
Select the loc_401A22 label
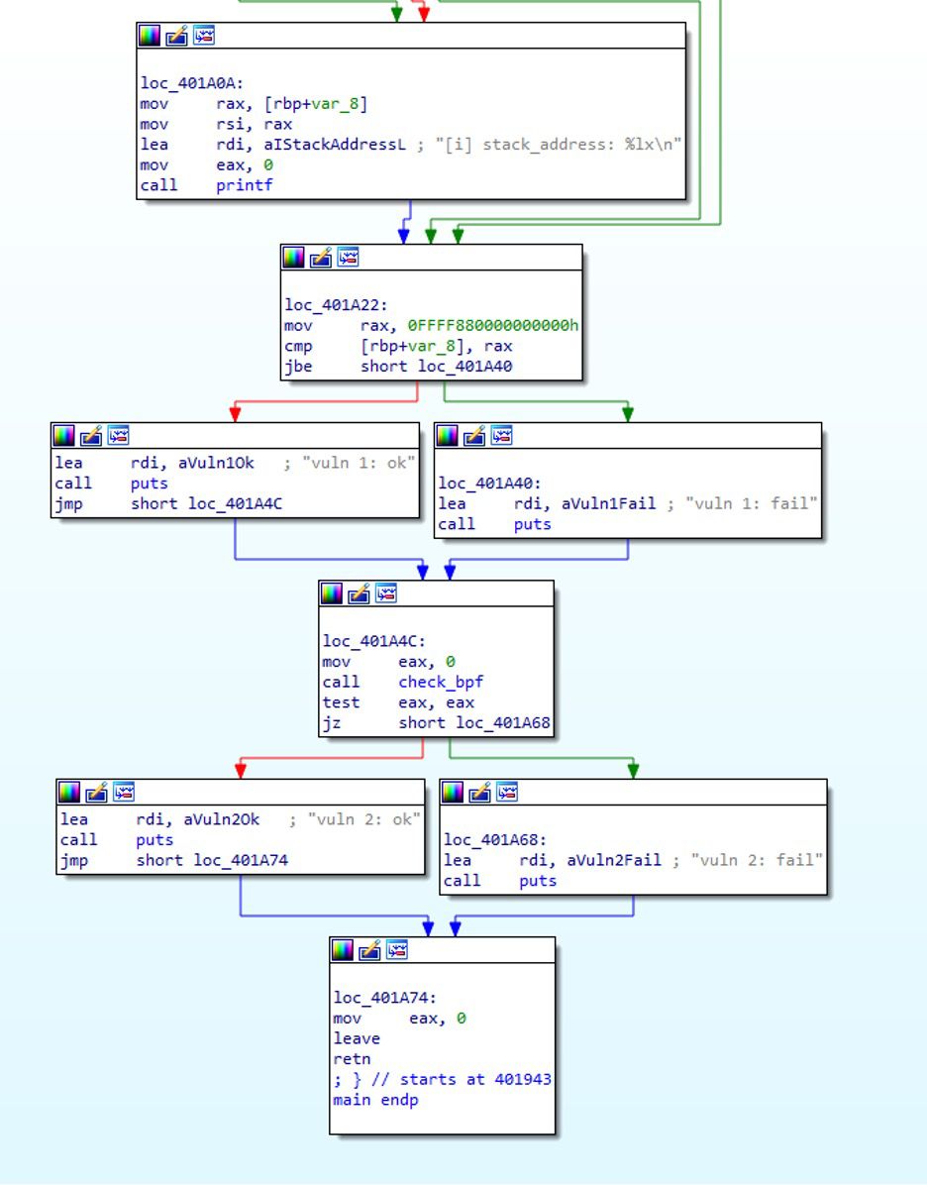(x=336, y=305)
